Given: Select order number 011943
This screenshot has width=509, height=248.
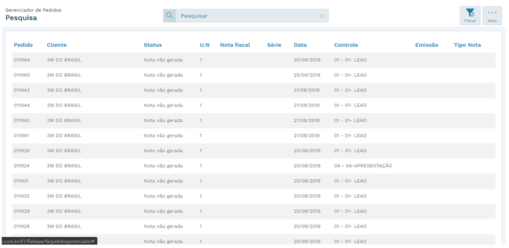Looking at the screenshot, I should click(x=22, y=90).
